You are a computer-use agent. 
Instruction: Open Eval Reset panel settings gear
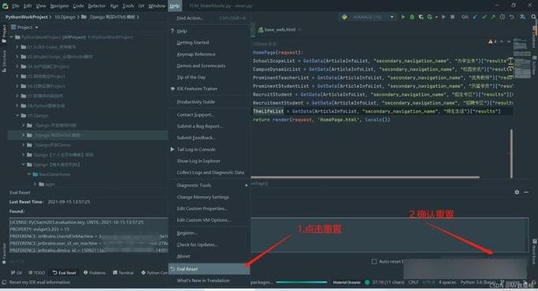pos(517,192)
